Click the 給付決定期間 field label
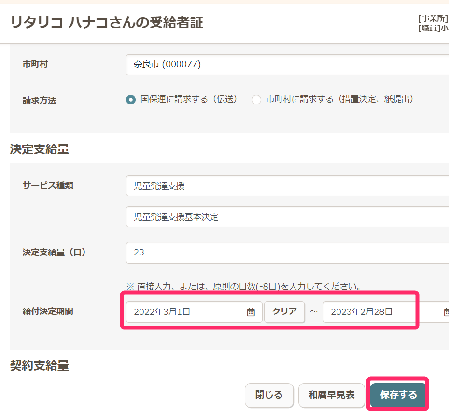This screenshot has width=449, height=415. click(x=48, y=311)
